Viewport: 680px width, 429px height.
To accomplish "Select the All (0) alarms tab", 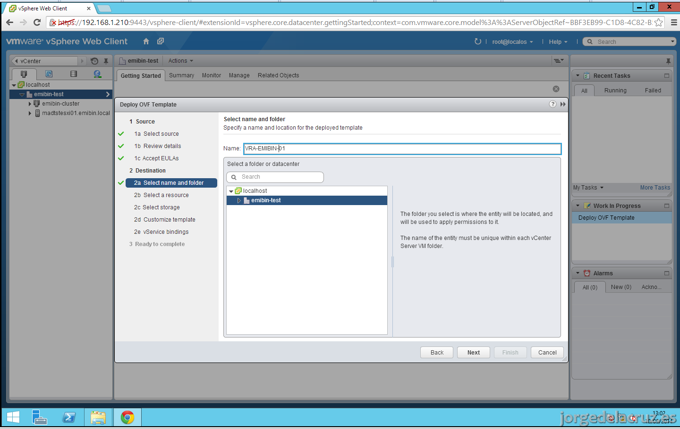I will pyautogui.click(x=590, y=288).
